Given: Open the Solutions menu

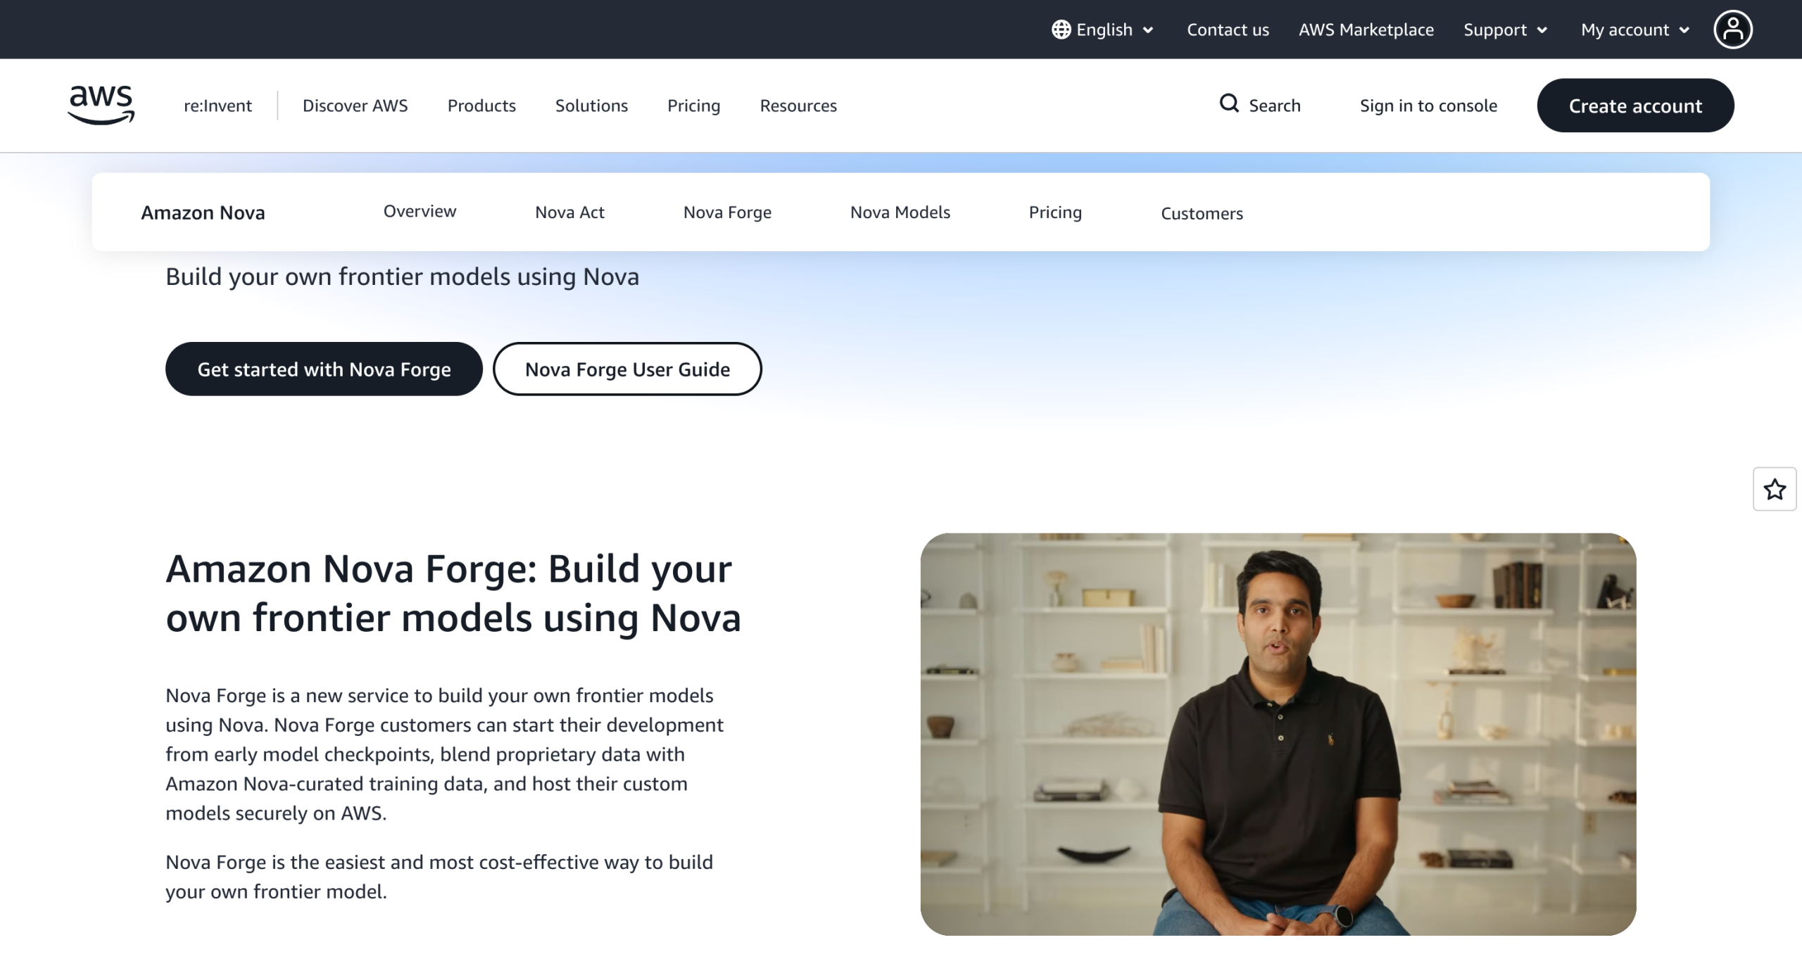Looking at the screenshot, I should click(591, 106).
